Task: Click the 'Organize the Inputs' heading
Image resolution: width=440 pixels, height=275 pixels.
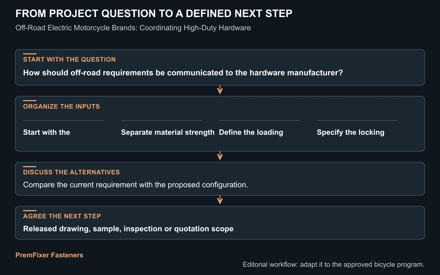Action: (x=61, y=106)
